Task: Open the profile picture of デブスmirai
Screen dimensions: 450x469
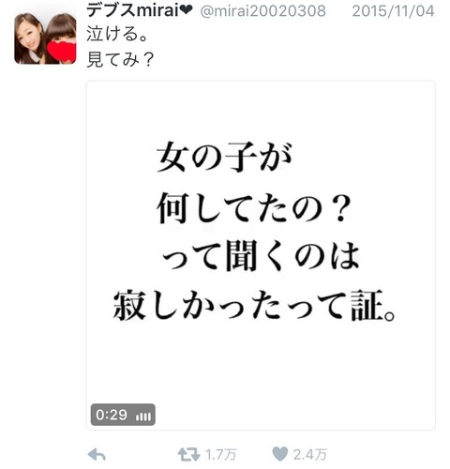Action: coord(45,38)
